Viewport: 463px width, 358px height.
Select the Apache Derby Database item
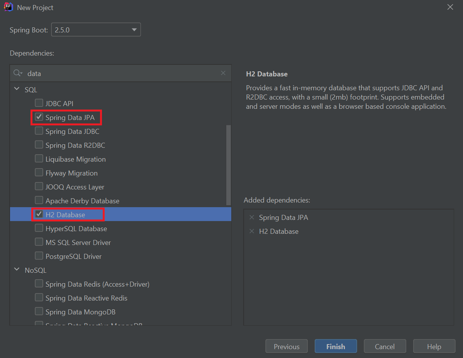pyautogui.click(x=82, y=201)
